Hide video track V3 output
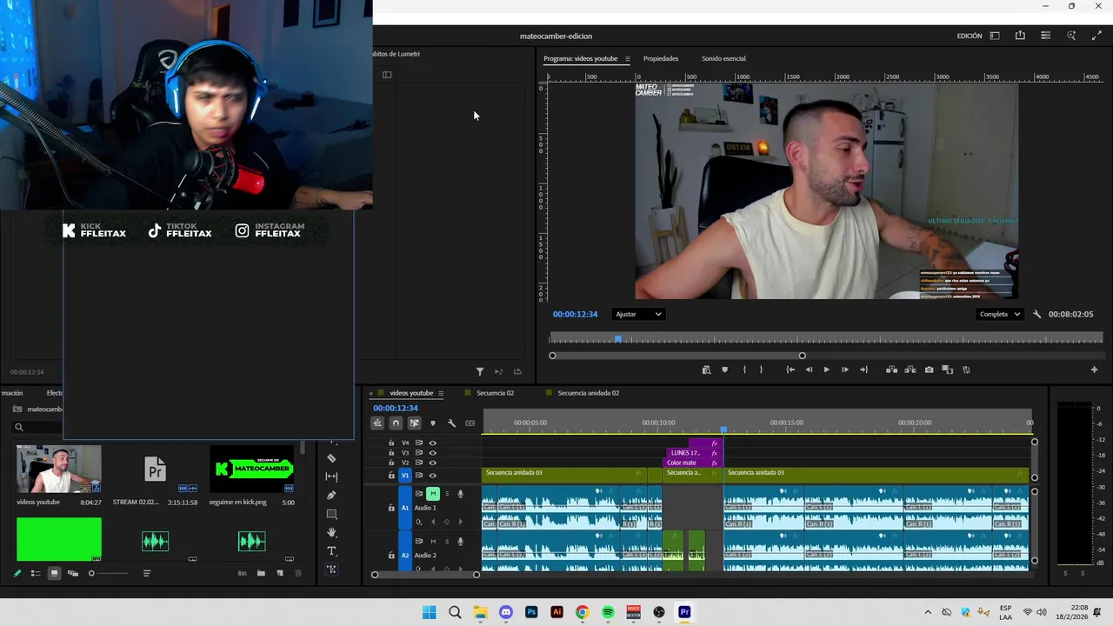The image size is (1113, 626). coord(432,453)
